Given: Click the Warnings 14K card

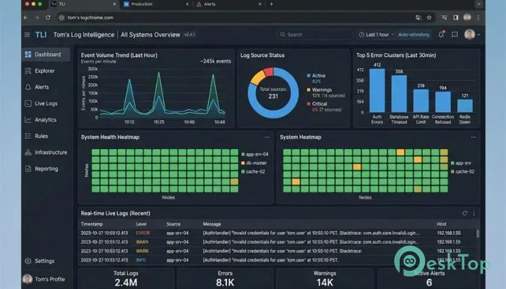Looking at the screenshot, I should click(x=325, y=278).
